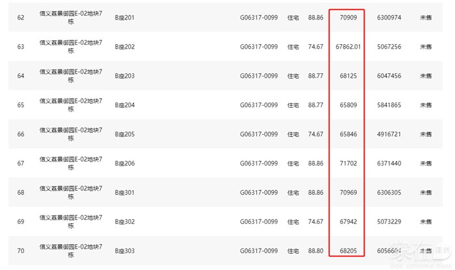
Task: Select unit B座302 cell
Action: 124,222
